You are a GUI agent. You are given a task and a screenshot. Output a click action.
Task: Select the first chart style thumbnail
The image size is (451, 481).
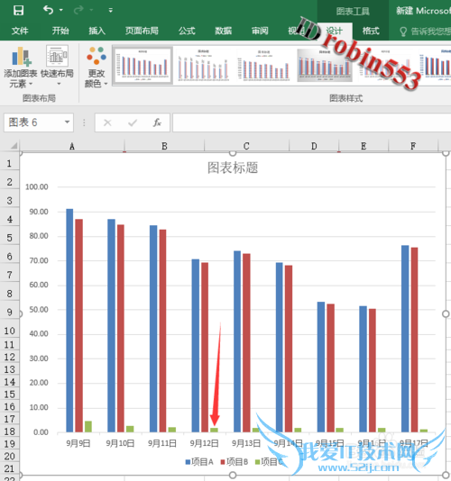[143, 65]
